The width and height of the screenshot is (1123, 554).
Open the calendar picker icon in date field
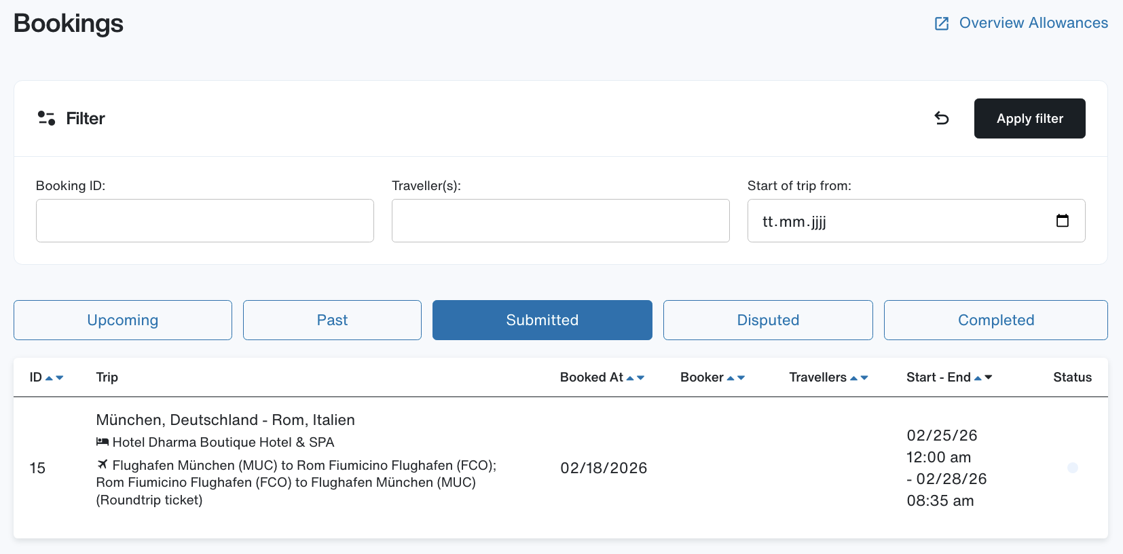1063,221
